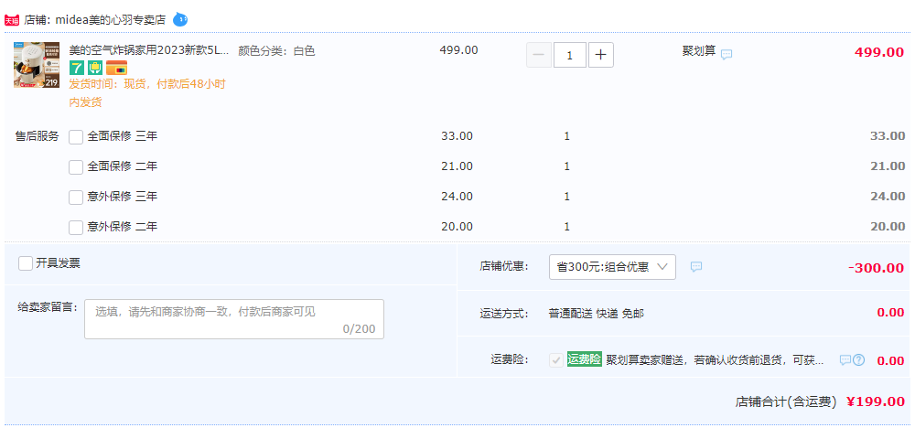Increase quantity with the plus button
Screen dimensions: 915x428
(x=601, y=56)
